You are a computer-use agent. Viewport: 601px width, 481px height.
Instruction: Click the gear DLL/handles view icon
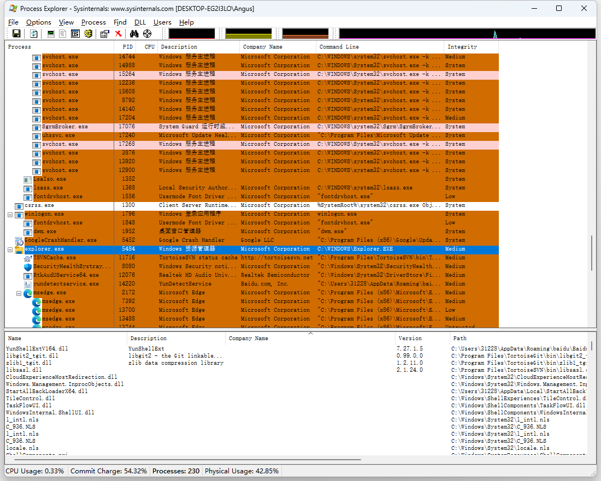pos(88,34)
